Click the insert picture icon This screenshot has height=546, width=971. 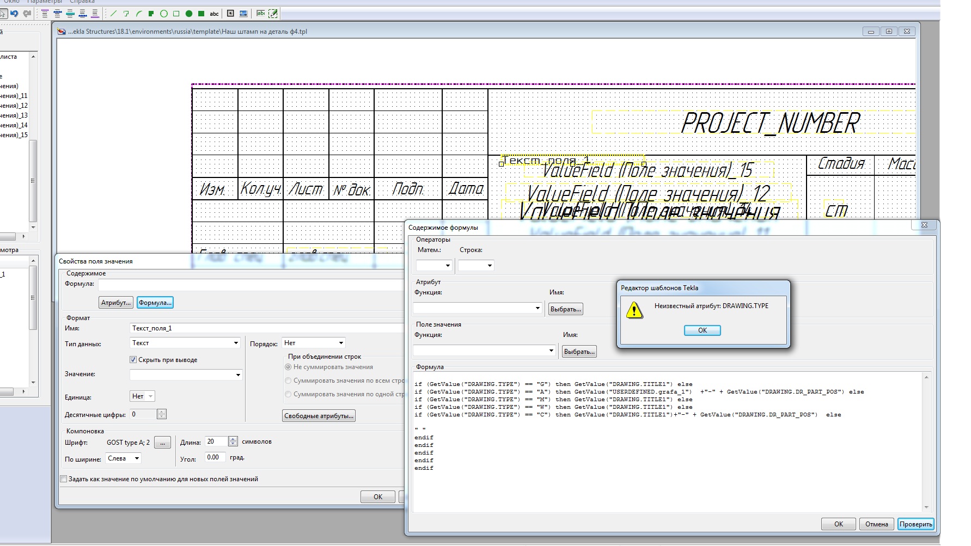coord(243,14)
